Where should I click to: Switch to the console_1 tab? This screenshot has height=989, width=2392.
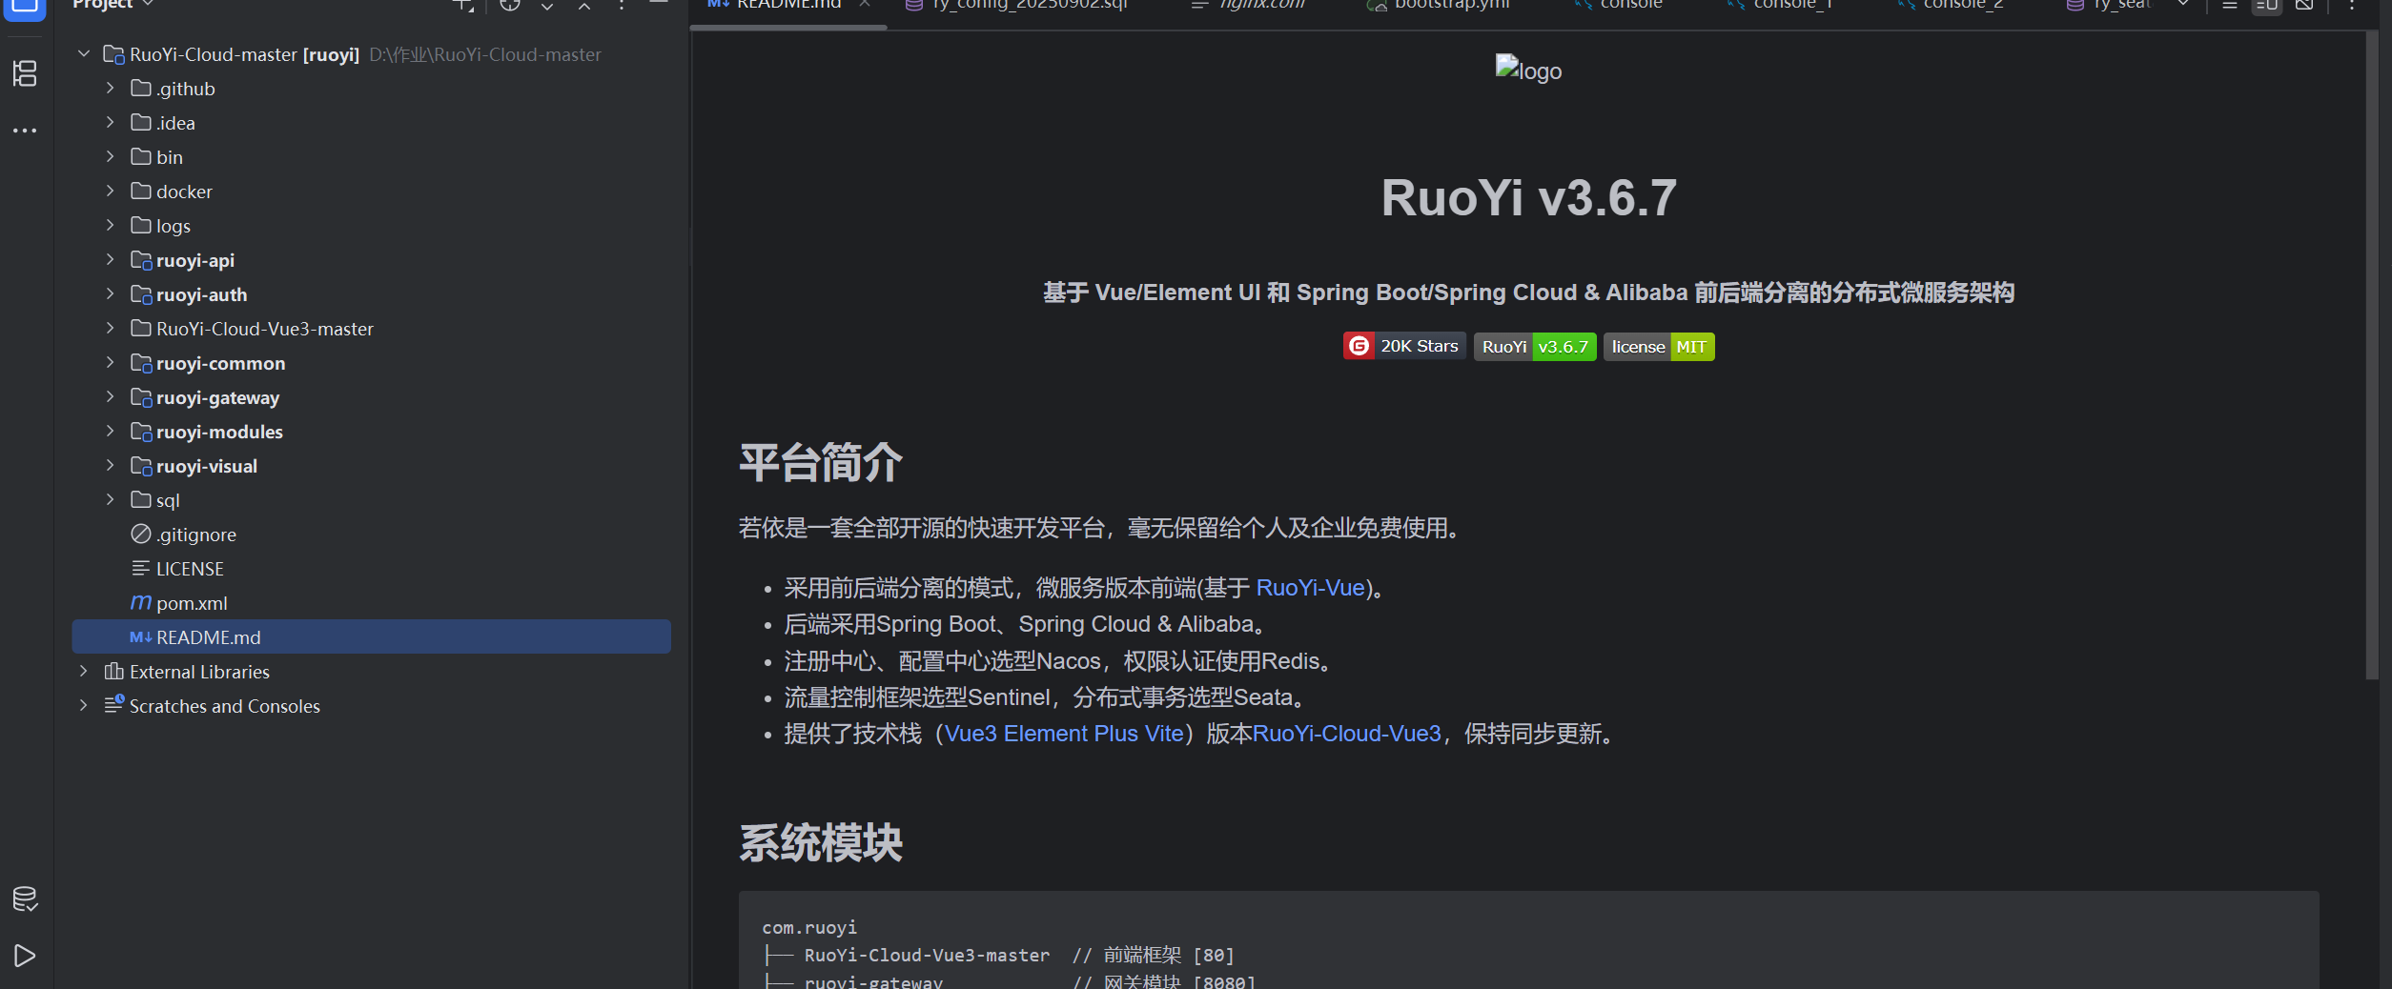tap(1781, 5)
